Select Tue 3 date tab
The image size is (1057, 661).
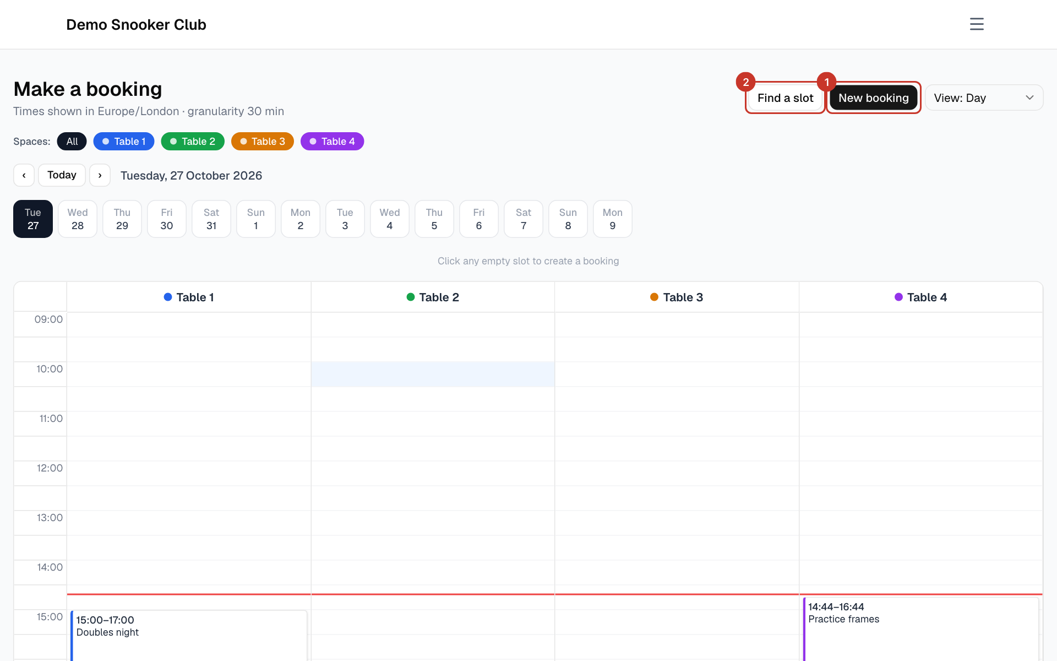[x=345, y=219]
